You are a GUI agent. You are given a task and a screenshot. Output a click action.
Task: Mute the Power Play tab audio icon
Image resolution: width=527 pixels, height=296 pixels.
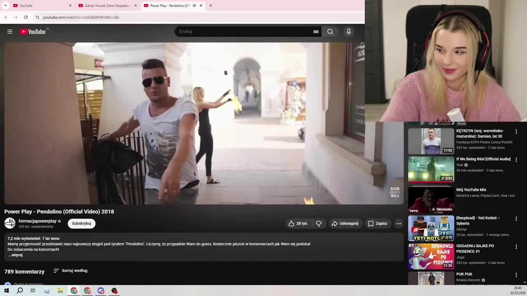[194, 6]
